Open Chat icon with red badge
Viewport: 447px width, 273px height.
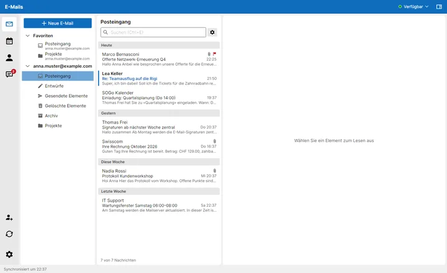pyautogui.click(x=10, y=74)
